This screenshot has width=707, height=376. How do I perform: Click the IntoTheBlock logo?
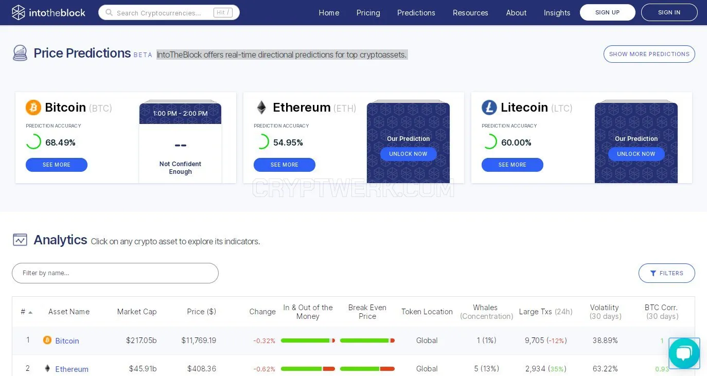49,12
